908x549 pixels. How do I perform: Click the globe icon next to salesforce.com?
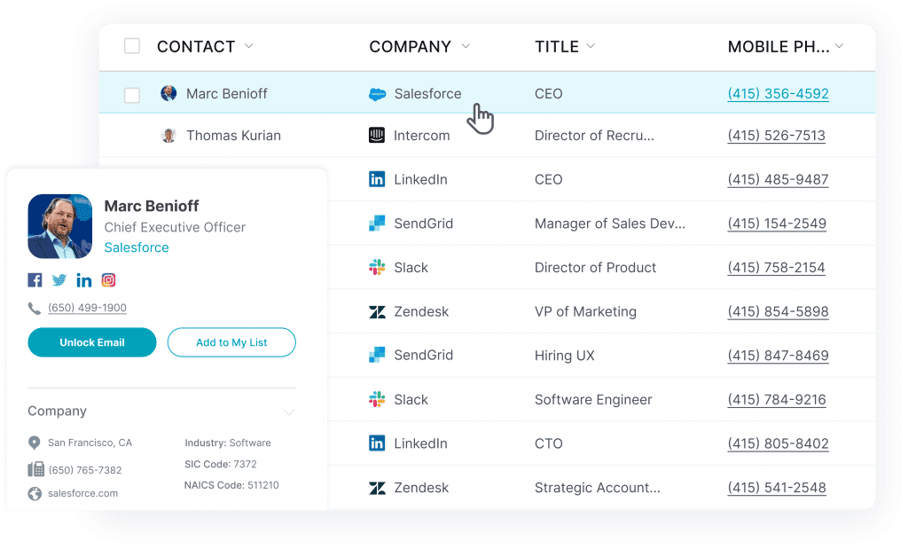[33, 493]
